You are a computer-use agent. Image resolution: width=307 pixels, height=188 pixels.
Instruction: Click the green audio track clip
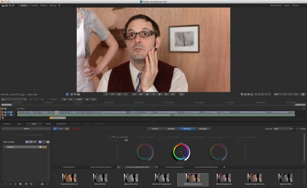(x=156, y=115)
